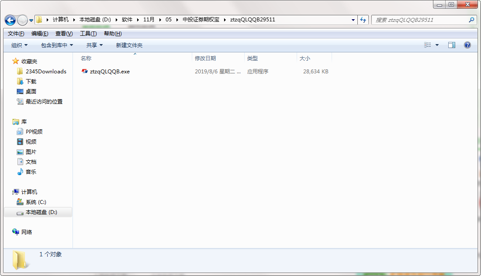481x276 pixels.
Task: Go back with the blue Back arrow
Action: (x=10, y=20)
